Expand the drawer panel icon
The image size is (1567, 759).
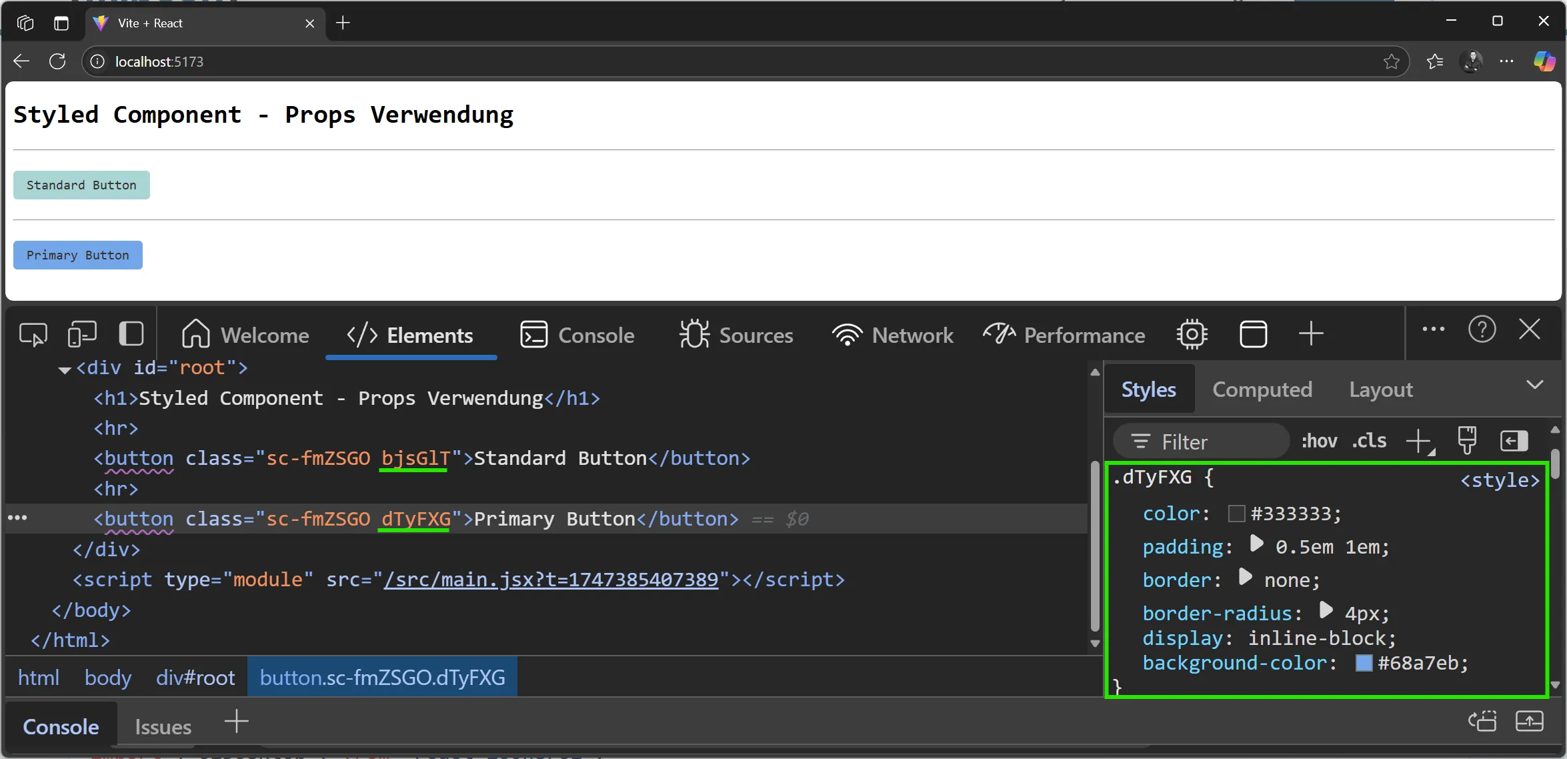pyautogui.click(x=1529, y=721)
